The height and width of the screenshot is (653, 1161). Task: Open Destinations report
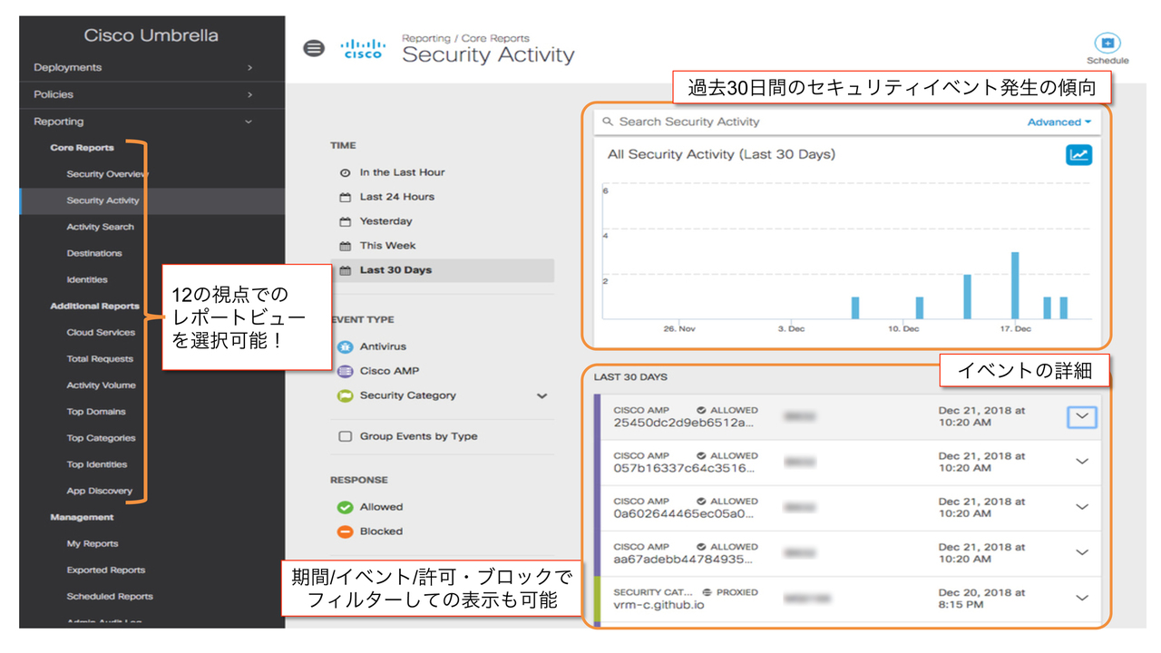(94, 253)
